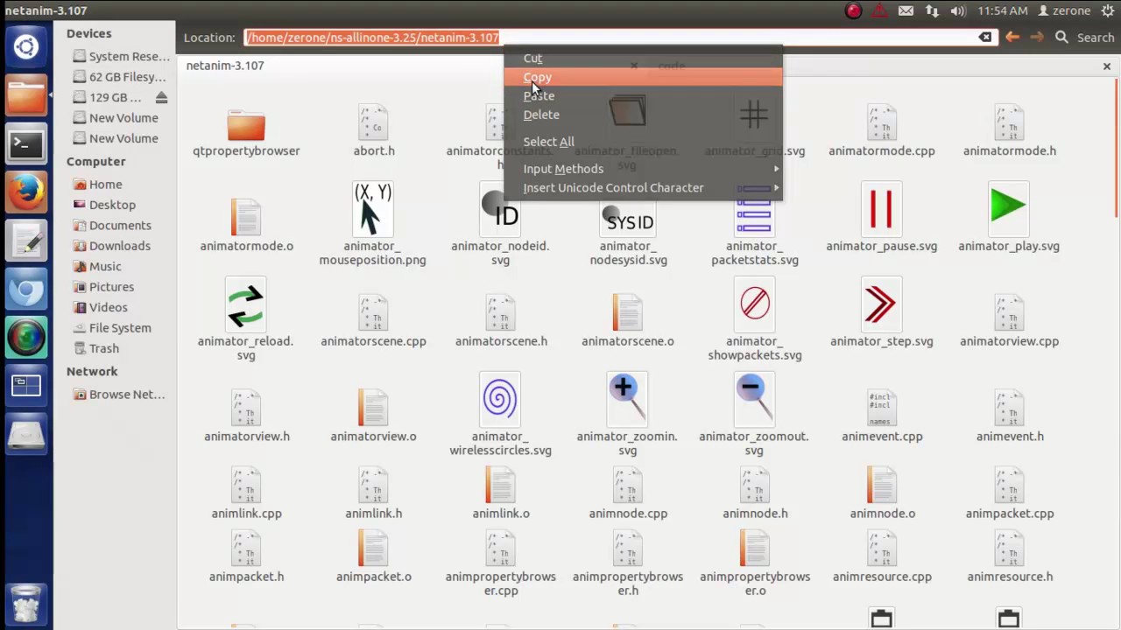
Task: Launch Firefox from the dock
Action: 26,192
